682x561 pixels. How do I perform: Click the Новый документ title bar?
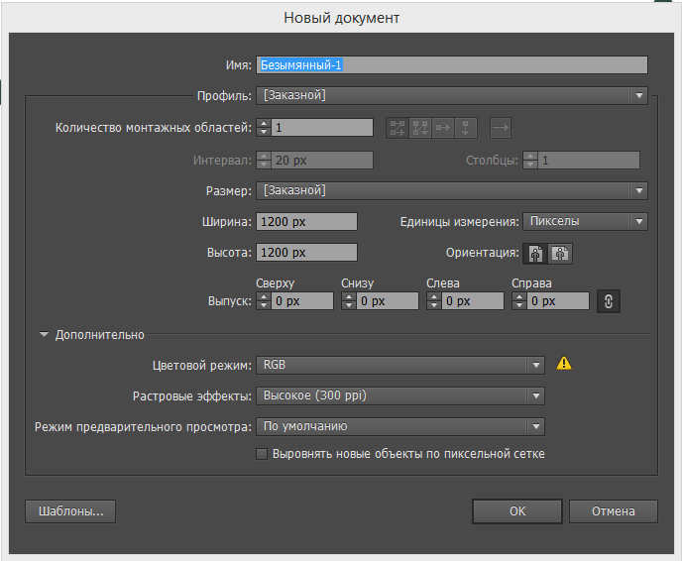point(341,18)
